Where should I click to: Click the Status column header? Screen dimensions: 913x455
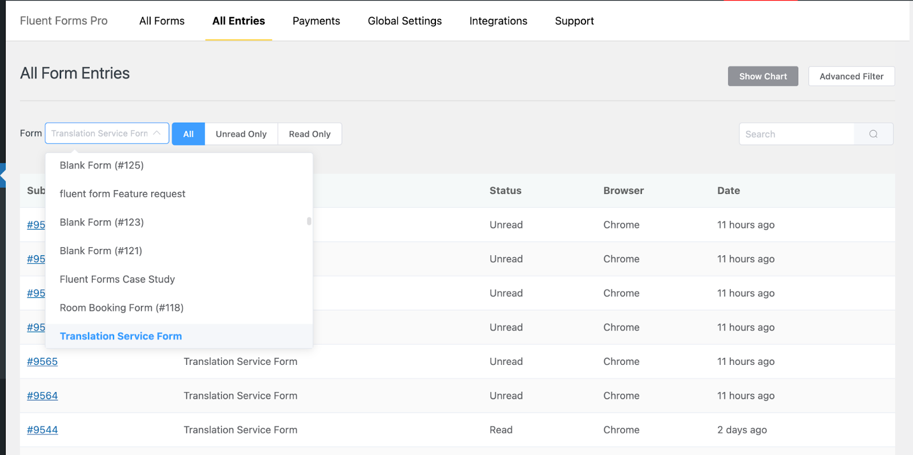506,191
